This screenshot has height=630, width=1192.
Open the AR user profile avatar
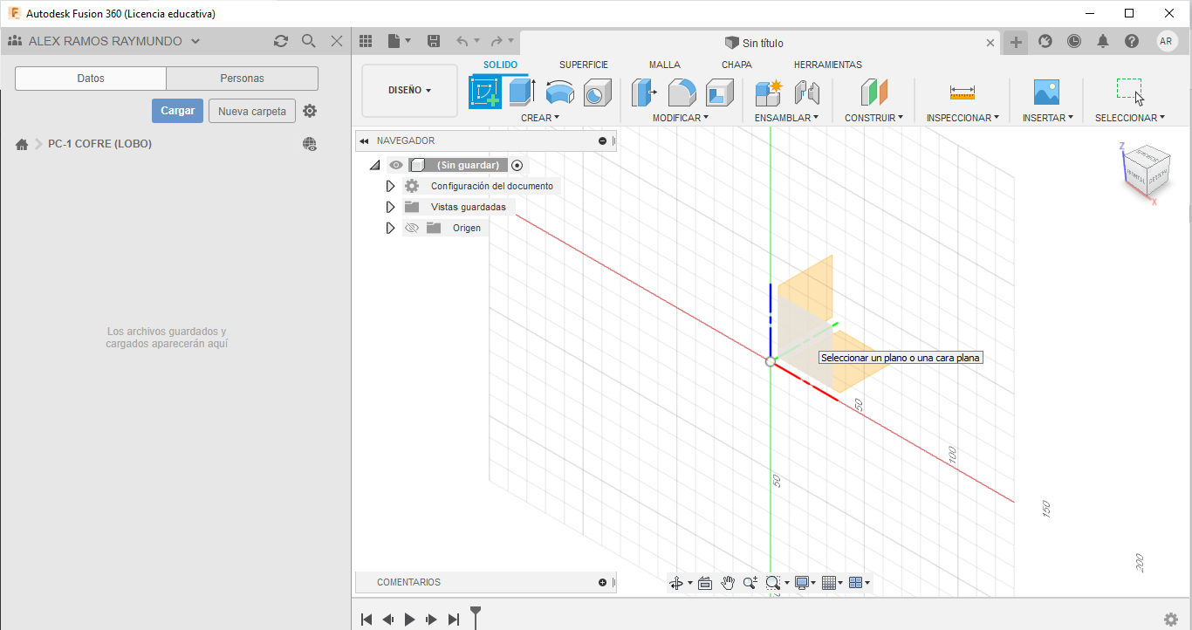[x=1167, y=41]
